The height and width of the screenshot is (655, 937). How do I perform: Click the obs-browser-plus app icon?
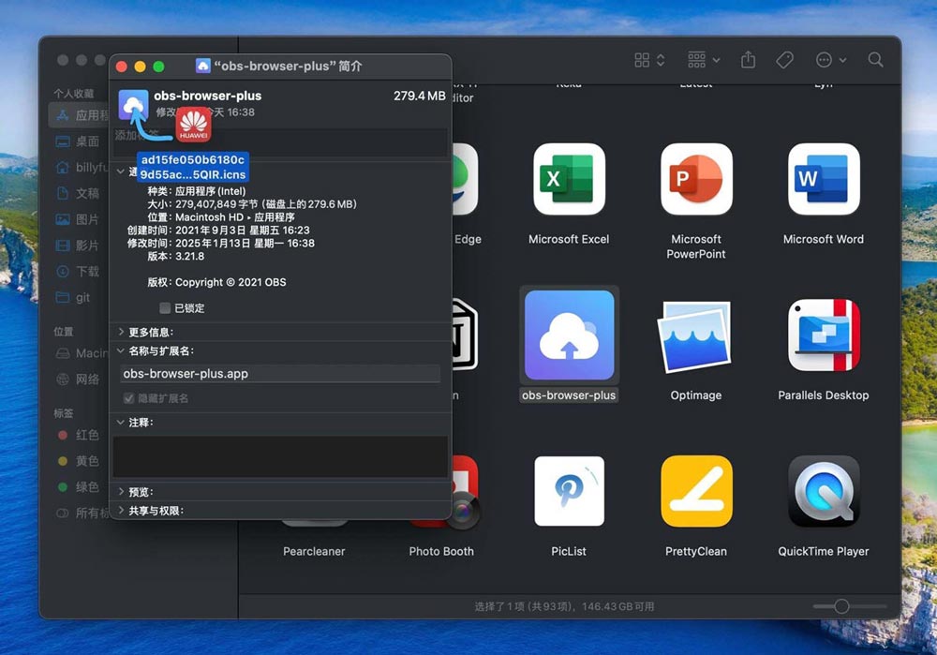(568, 335)
